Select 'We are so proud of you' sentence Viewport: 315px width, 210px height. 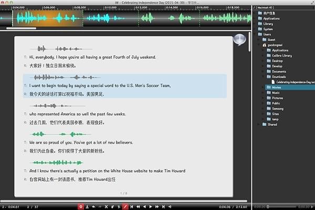[x=81, y=142]
